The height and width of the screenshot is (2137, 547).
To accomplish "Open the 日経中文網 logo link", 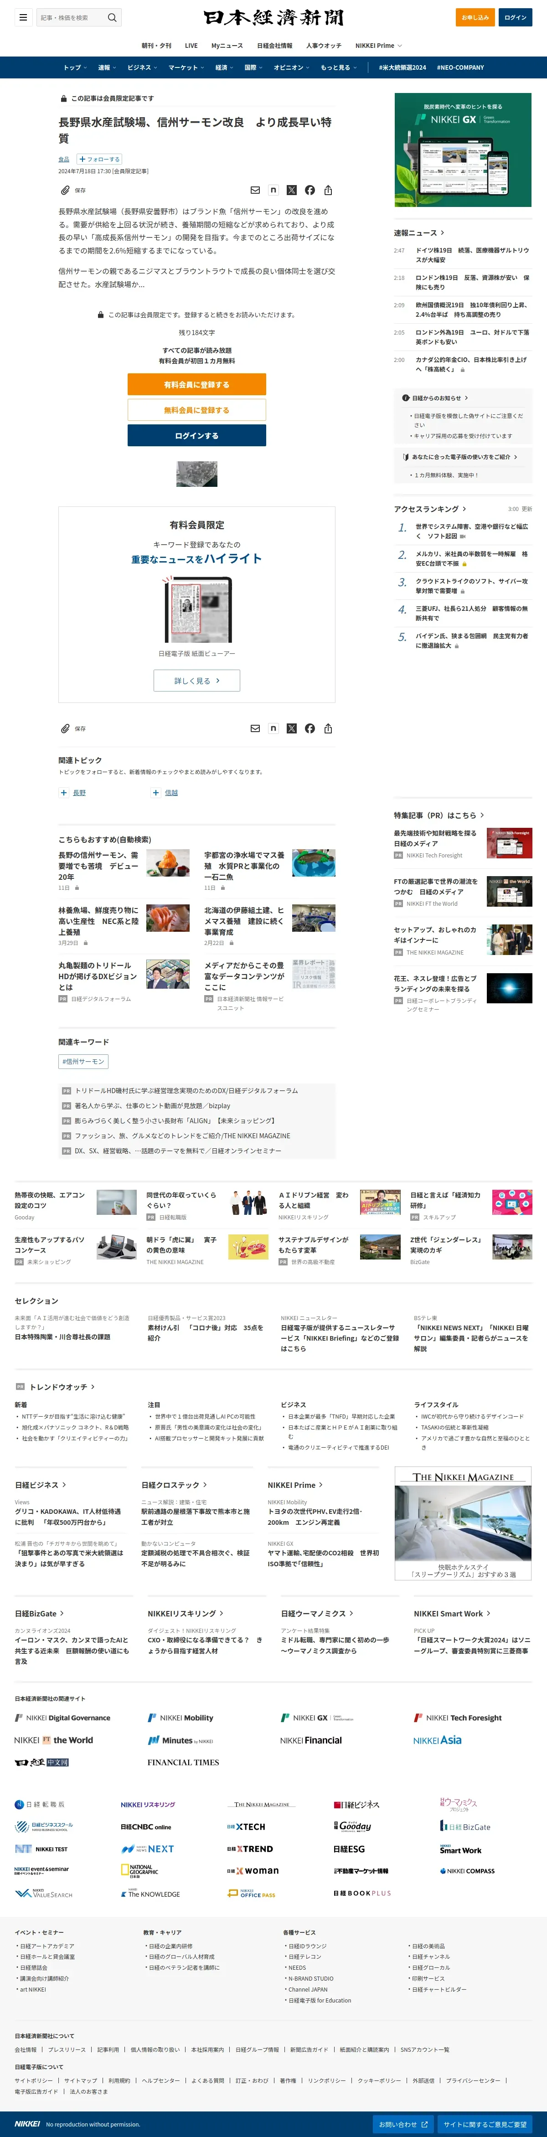I will [x=41, y=1762].
